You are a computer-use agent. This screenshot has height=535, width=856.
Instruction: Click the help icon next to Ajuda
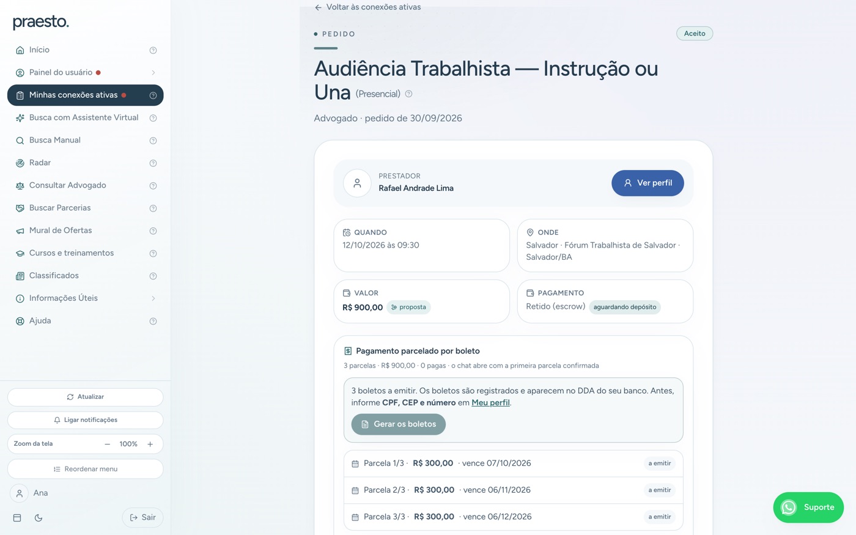point(153,322)
